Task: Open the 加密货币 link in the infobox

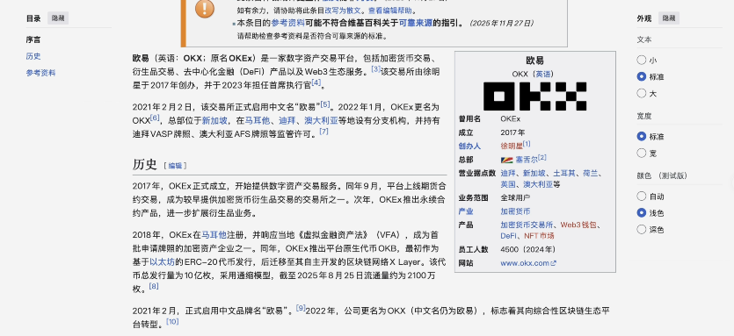Action: pos(515,211)
